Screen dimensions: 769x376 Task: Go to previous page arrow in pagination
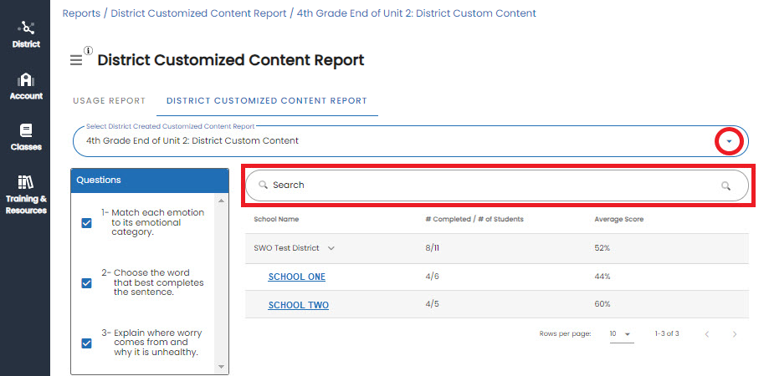coord(707,334)
